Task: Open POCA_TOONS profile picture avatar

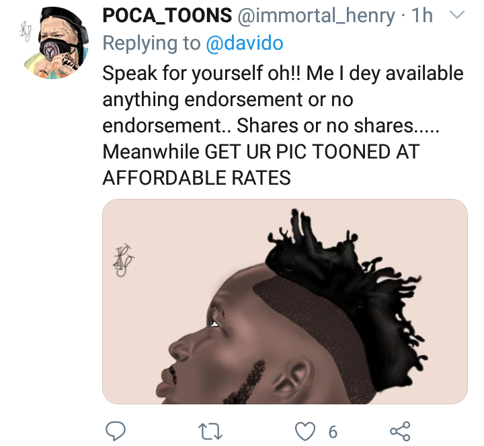Action: click(60, 42)
